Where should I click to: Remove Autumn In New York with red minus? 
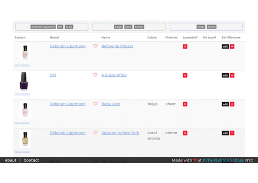[x=232, y=133]
